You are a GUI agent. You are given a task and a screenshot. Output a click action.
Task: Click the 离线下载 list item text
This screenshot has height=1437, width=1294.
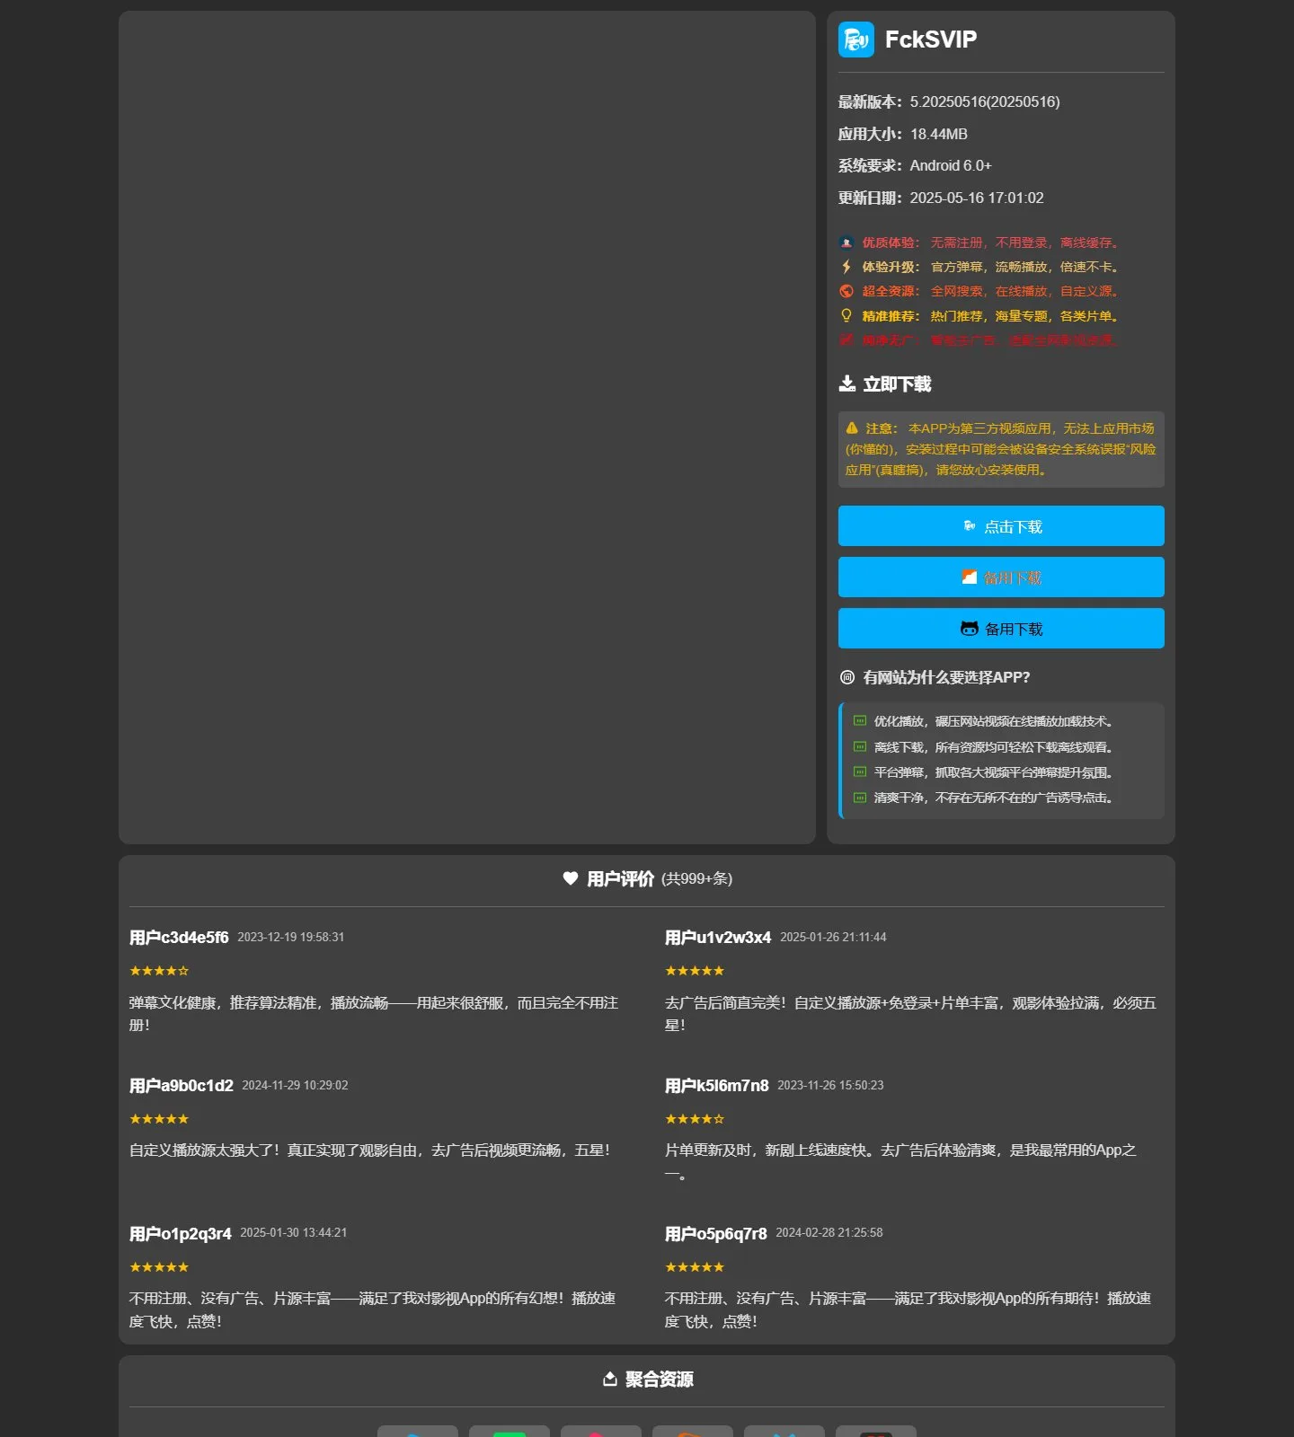coord(996,747)
